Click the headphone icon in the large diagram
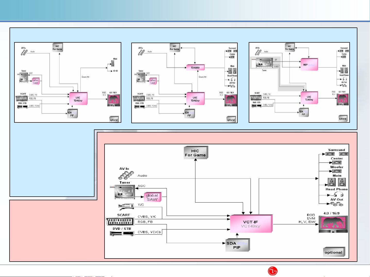This screenshot has height=277, width=370. [338, 194]
